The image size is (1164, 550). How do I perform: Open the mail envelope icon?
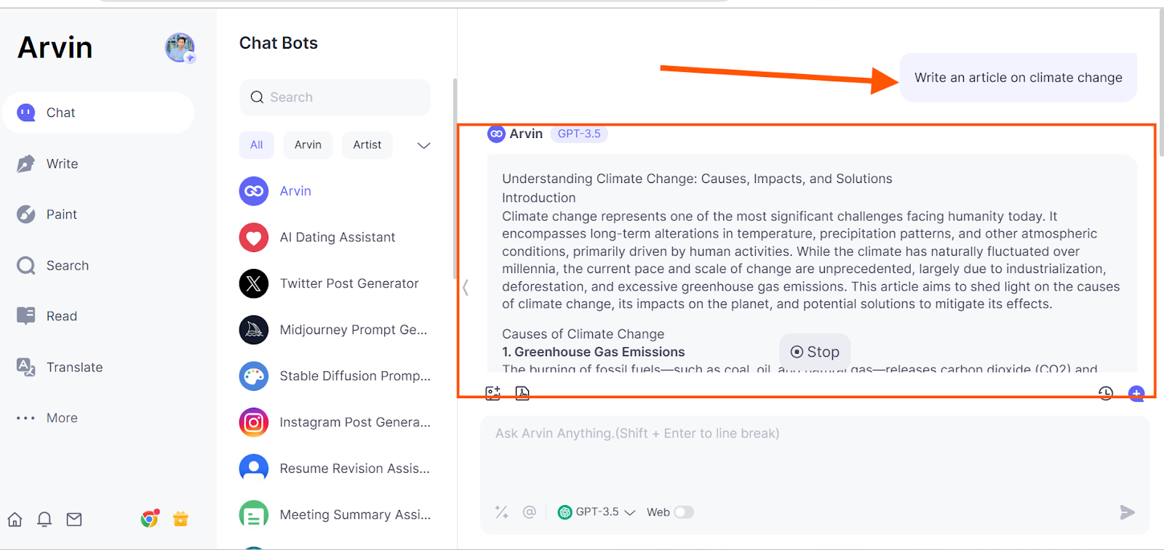click(x=74, y=519)
